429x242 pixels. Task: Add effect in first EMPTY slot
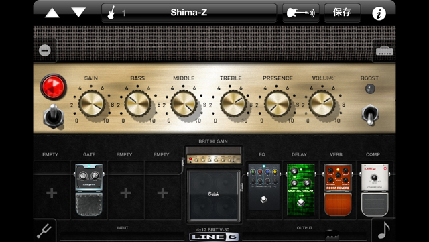52,193
